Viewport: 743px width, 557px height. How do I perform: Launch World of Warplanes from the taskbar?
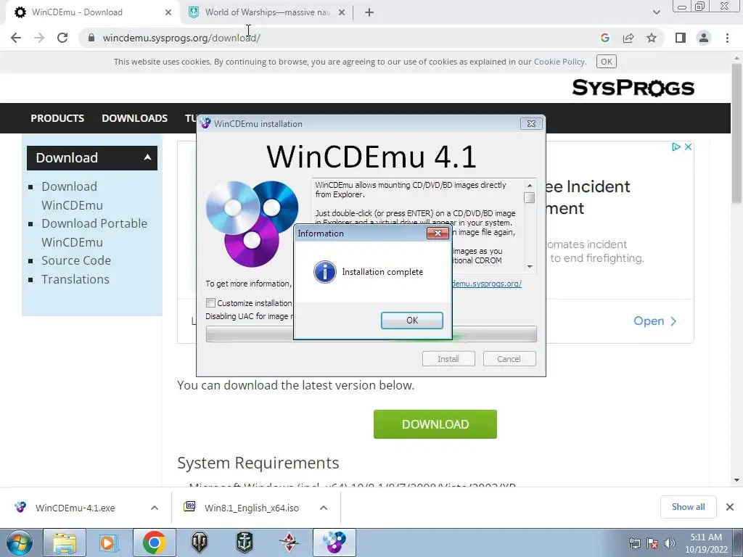coord(289,542)
